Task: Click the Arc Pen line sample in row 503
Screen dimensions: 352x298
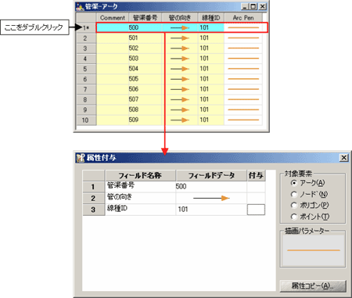Action: click(x=243, y=59)
